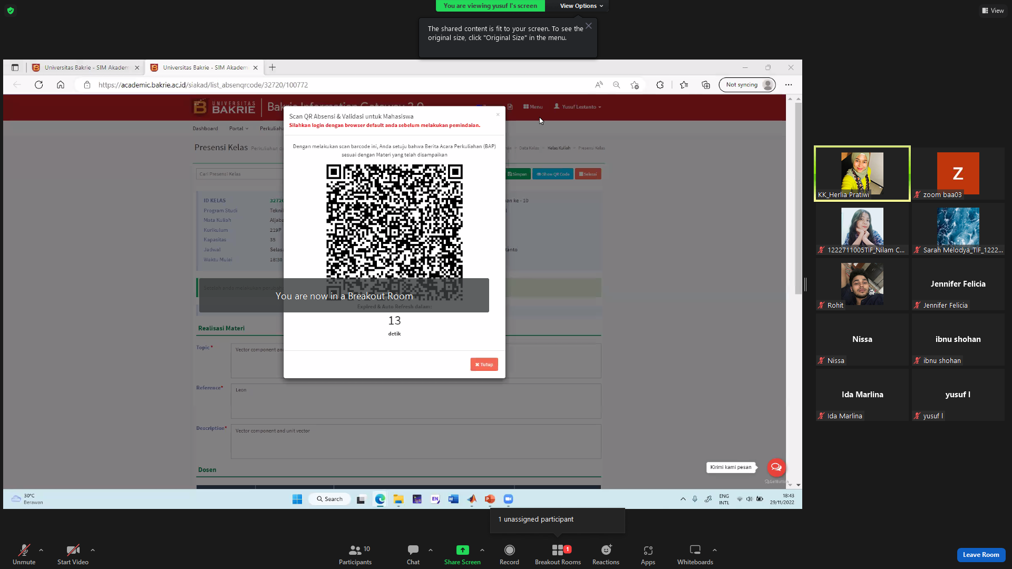Image resolution: width=1012 pixels, height=569 pixels.
Task: Click the browser Home icon
Action: coord(61,85)
